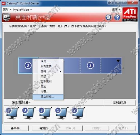Select desktop 2 tile in arrangement area
140x135 pixels.
coord(25,66)
